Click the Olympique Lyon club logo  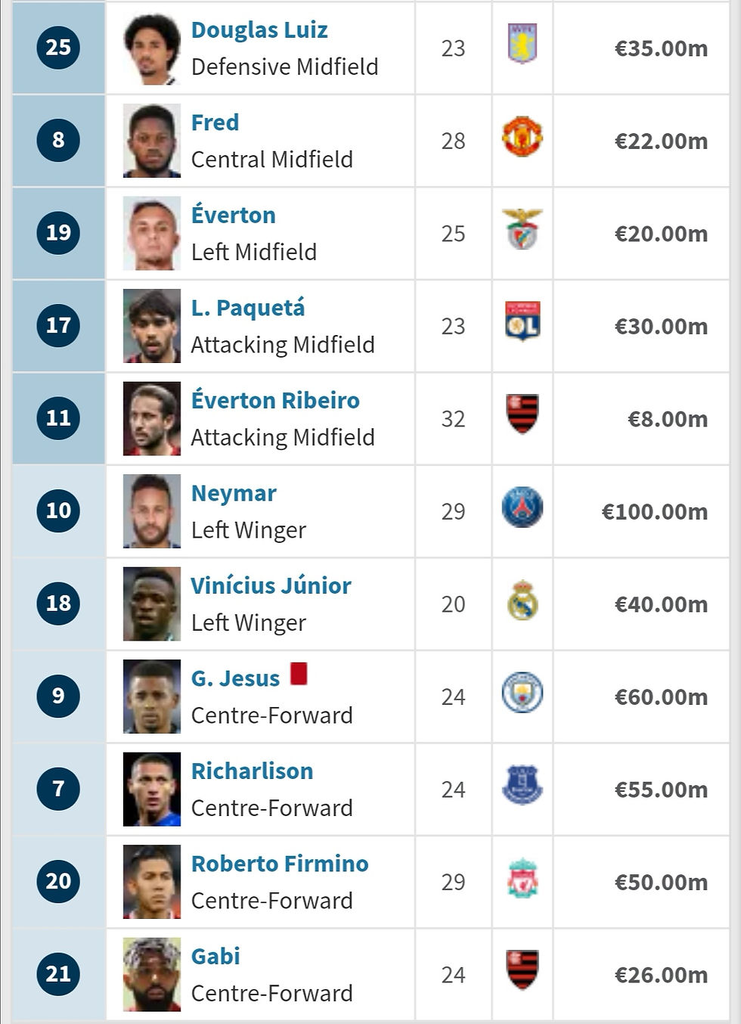click(x=522, y=321)
